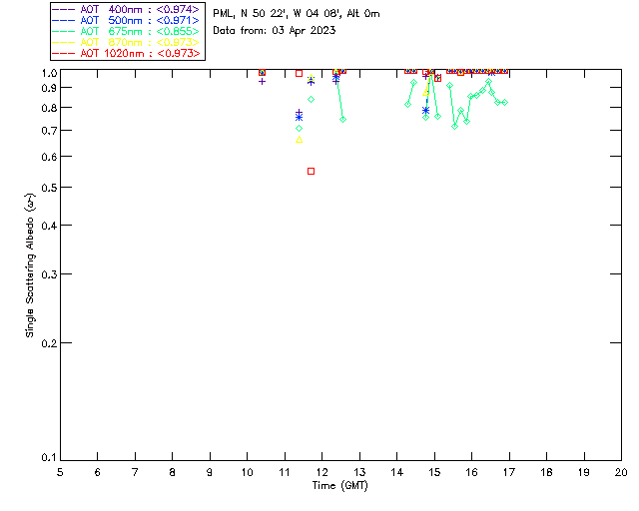The width and height of the screenshot is (639, 511).
Task: Click the purple plus marker at time 10.4
Action: (262, 82)
